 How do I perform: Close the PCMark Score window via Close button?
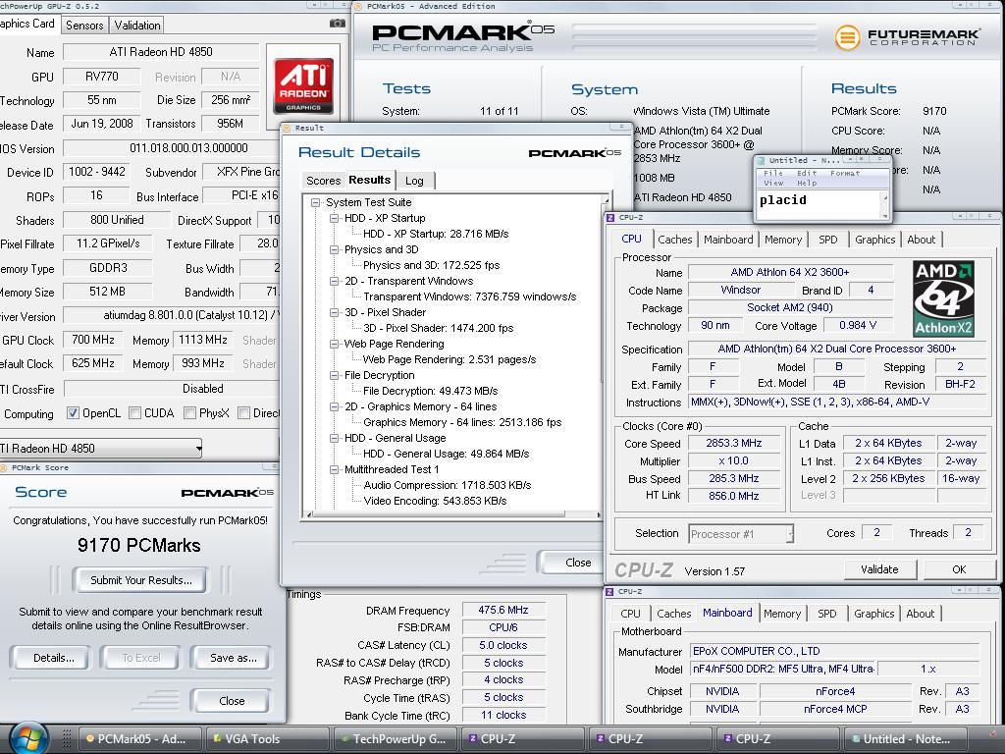tap(232, 701)
